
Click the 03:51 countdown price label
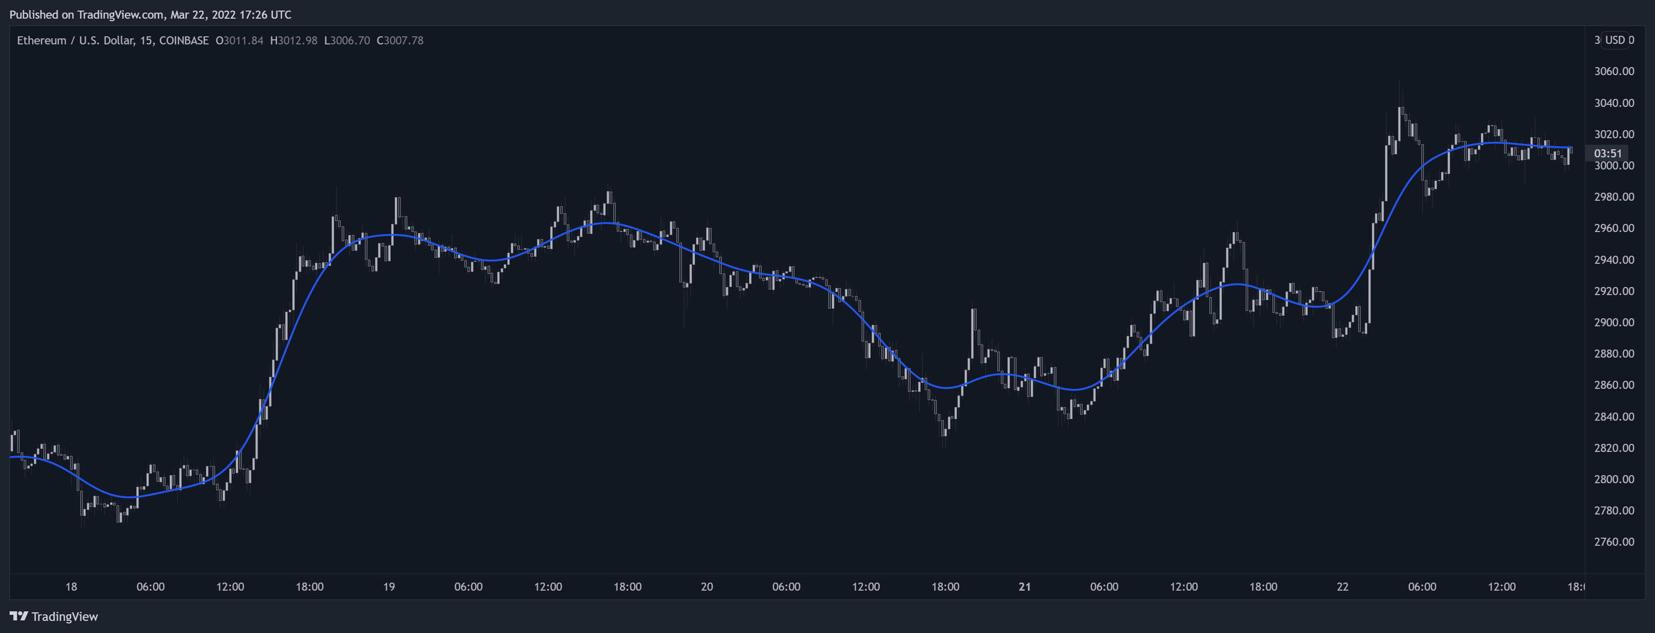coord(1608,153)
